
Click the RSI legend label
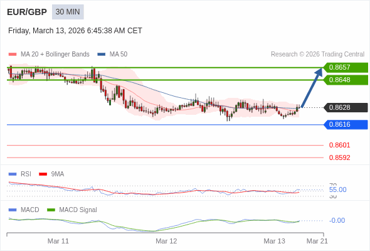pos(26,174)
